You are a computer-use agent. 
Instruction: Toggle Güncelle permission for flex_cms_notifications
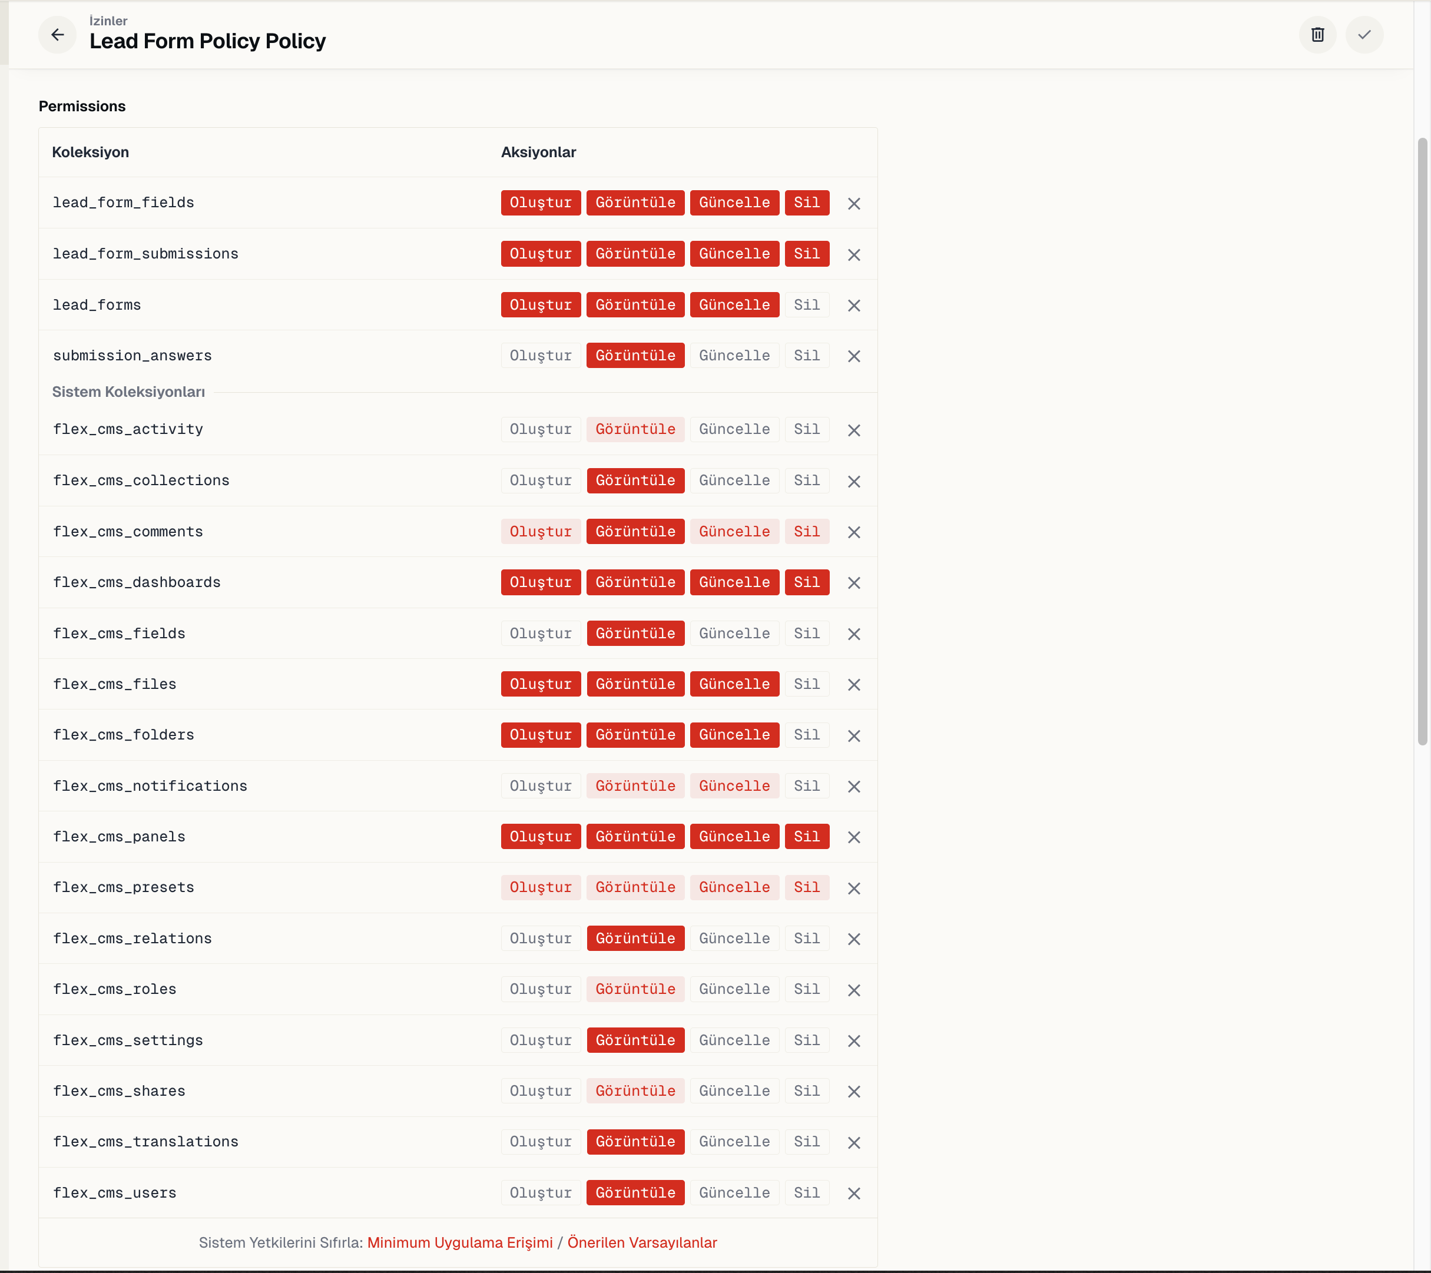(734, 786)
